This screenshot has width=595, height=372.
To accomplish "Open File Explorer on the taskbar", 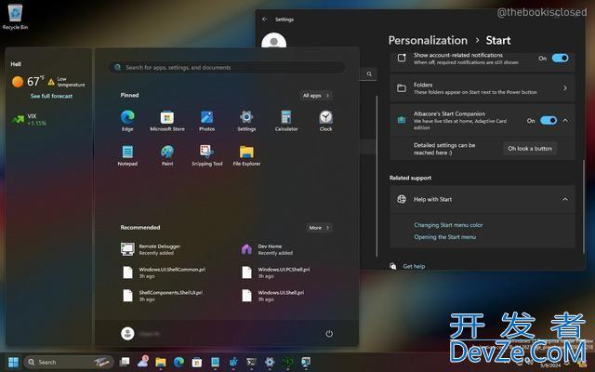I will pos(161,362).
